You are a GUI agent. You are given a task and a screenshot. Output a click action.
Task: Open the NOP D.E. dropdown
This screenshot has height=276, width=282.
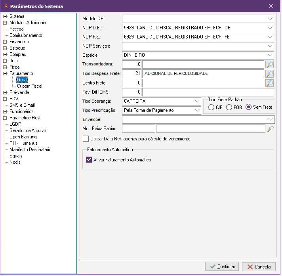coord(270,28)
